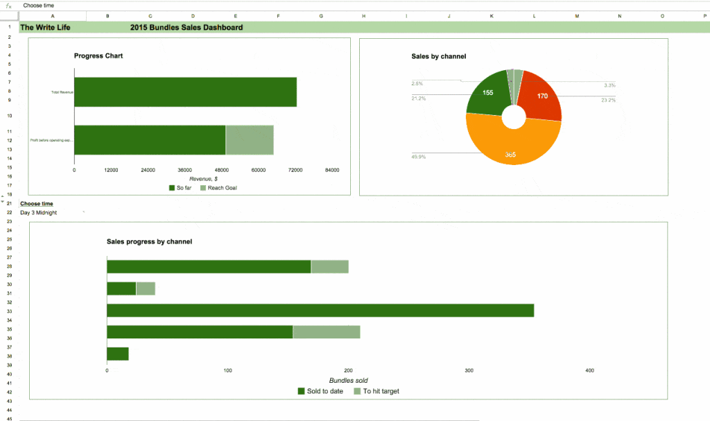Click the Sales by channel pie chart

tap(513, 117)
